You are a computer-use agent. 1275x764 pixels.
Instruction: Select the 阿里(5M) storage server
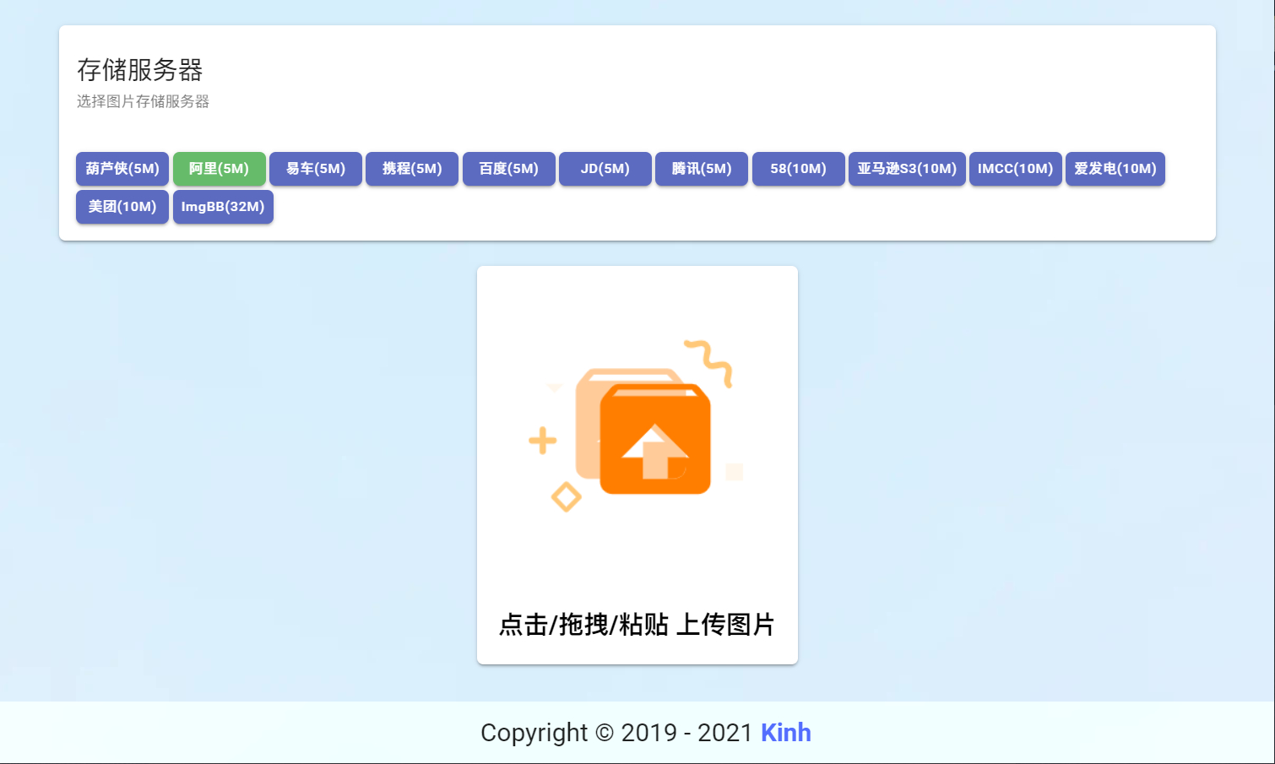220,169
